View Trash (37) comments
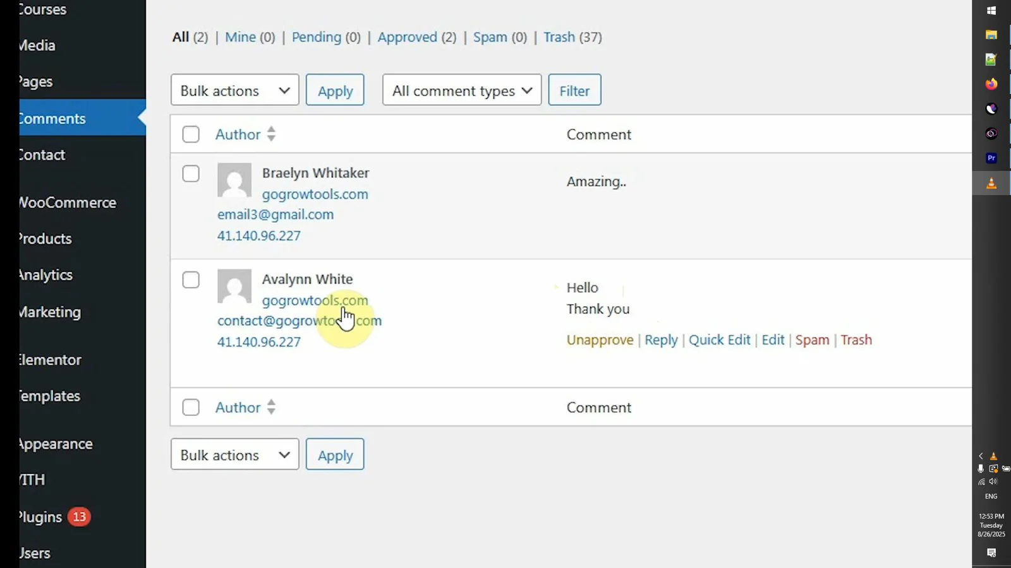 [572, 37]
